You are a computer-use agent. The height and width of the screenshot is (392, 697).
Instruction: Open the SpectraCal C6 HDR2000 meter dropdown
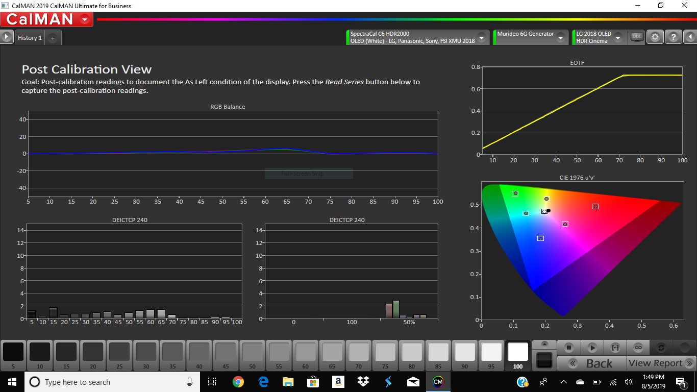480,37
